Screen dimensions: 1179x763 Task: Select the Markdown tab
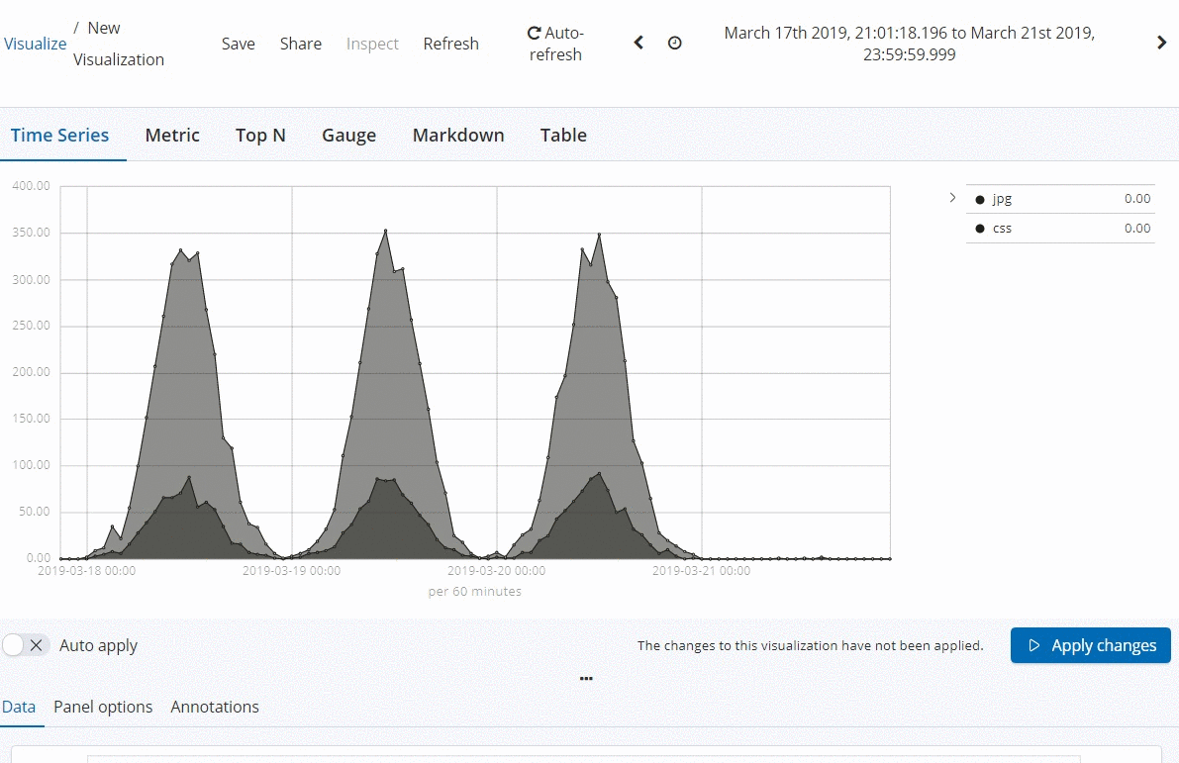click(x=458, y=136)
